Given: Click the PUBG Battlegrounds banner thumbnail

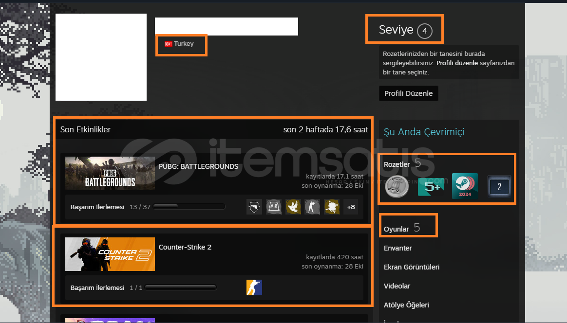Looking at the screenshot, I should click(x=110, y=174).
